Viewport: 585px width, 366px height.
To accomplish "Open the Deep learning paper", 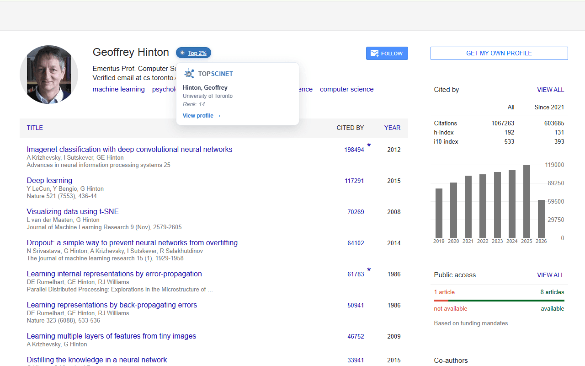I will pyautogui.click(x=49, y=180).
